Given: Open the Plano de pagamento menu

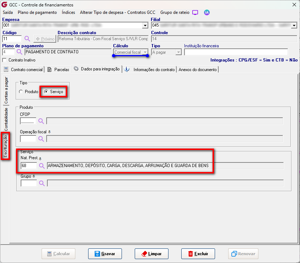Looking at the screenshot, I should tap(37, 12).
